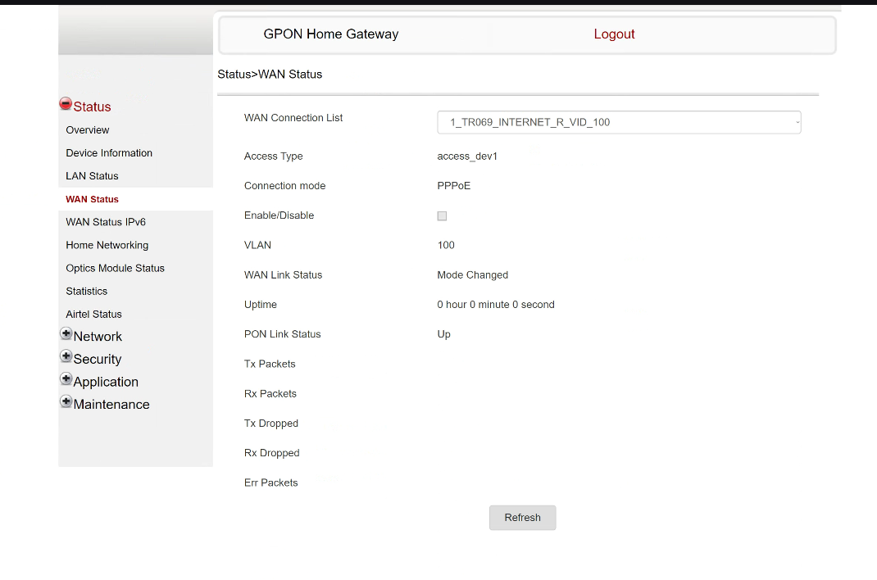Navigate to Home Networking

point(107,245)
